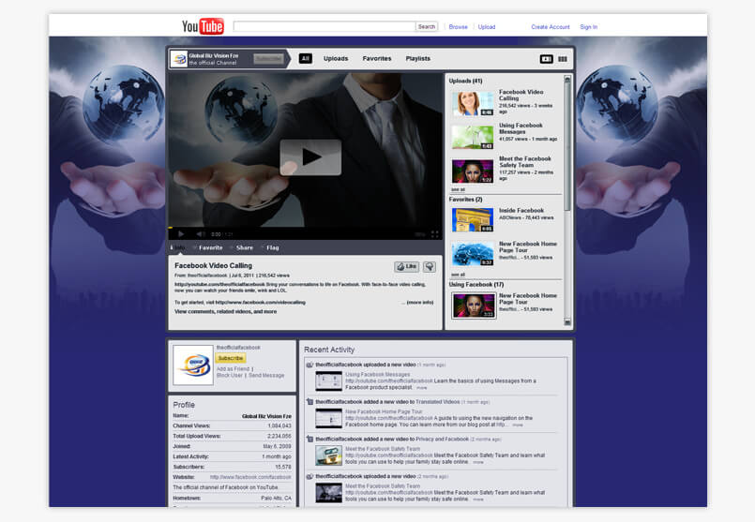
Task: Open Inside Facebook thumbnail
Action: click(x=473, y=220)
